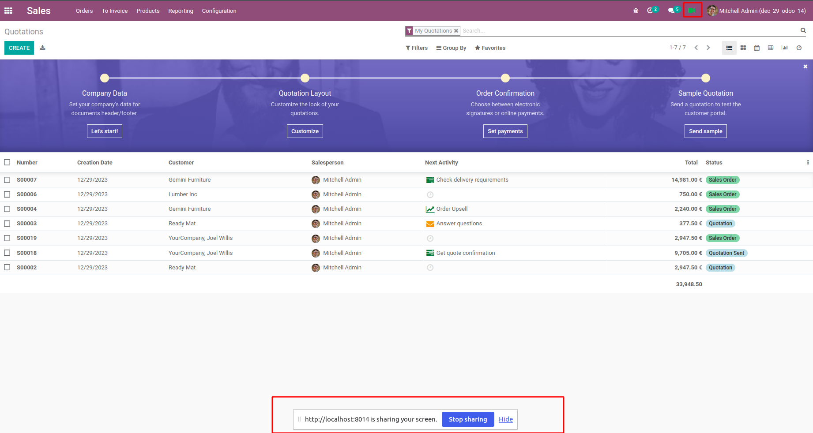This screenshot has width=813, height=433.
Task: Open the Group By dropdown
Action: click(451, 48)
